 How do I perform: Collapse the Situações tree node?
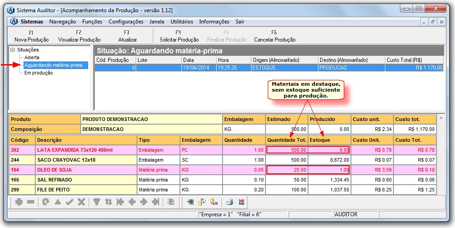[x=13, y=50]
